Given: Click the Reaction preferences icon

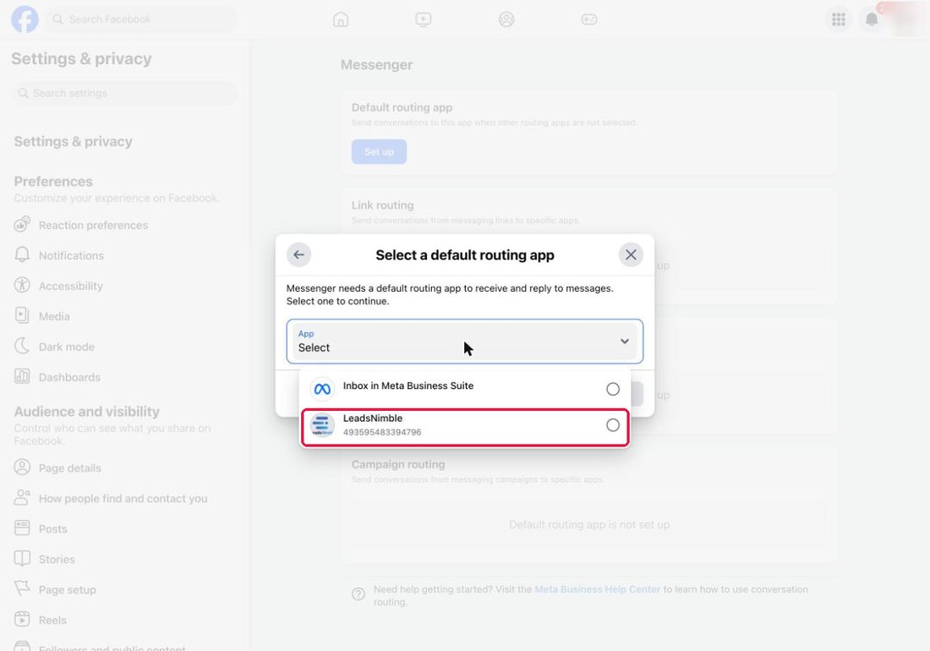Looking at the screenshot, I should tap(22, 225).
